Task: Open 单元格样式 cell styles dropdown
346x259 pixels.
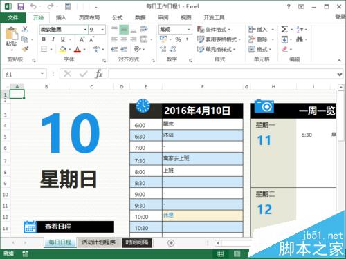Action: click(x=217, y=49)
